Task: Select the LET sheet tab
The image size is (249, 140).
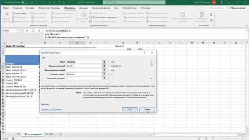Action: tap(18, 134)
